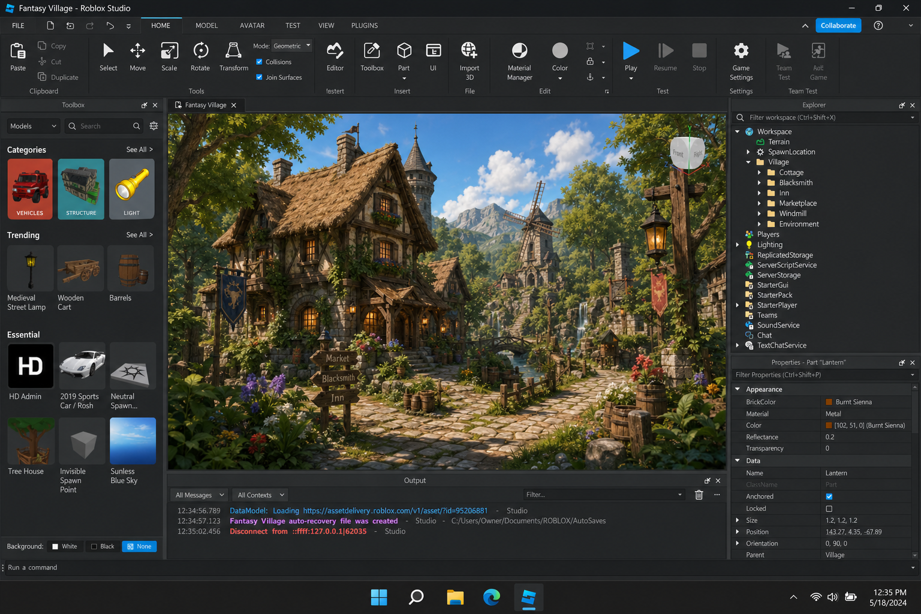
Task: Duplicate the selected object
Action: click(x=58, y=77)
